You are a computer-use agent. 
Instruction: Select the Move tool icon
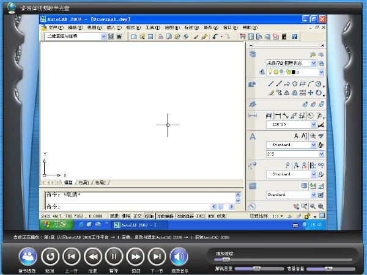click(x=311, y=93)
